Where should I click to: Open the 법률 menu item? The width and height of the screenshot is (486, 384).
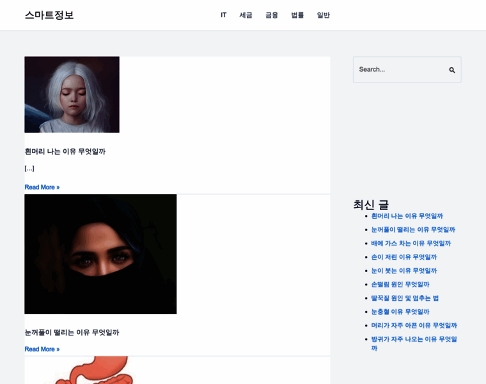tap(297, 15)
